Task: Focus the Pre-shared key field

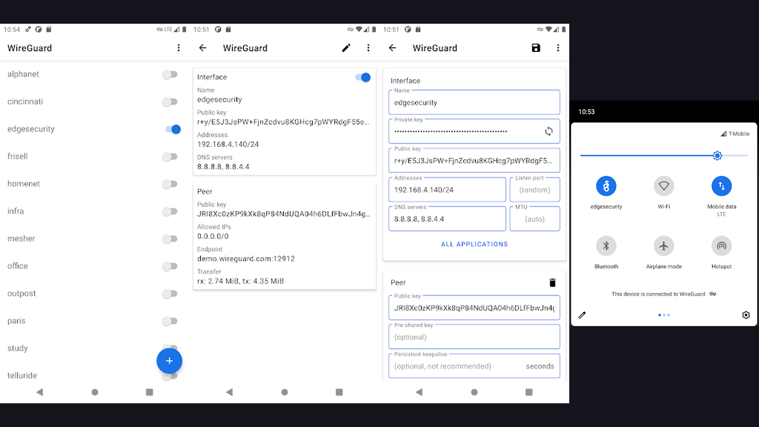Action: (474, 337)
